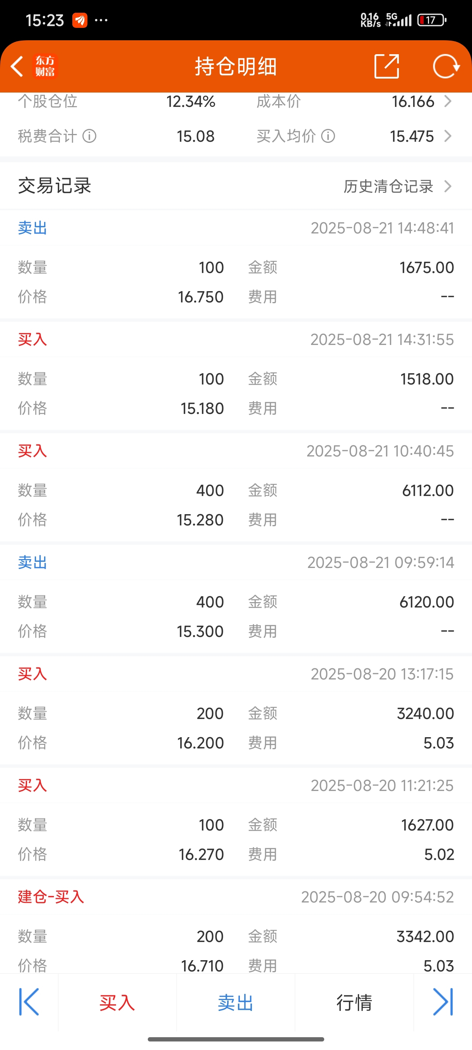
Task: Expand the 买入均价 15.475 chevron
Action: pyautogui.click(x=448, y=136)
